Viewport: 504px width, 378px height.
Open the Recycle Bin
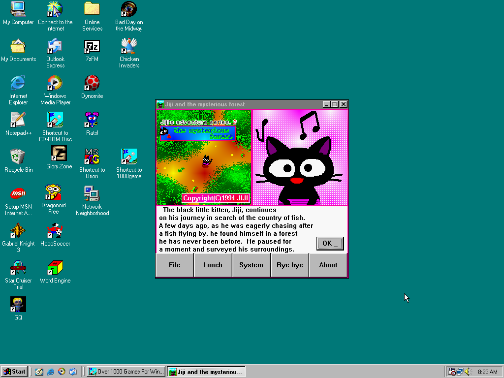(18, 157)
